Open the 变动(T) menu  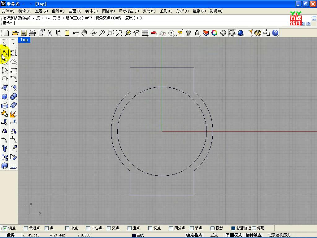pyautogui.click(x=149, y=11)
